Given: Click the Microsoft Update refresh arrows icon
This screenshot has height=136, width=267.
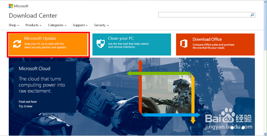Looking at the screenshot, I should 17,44.
